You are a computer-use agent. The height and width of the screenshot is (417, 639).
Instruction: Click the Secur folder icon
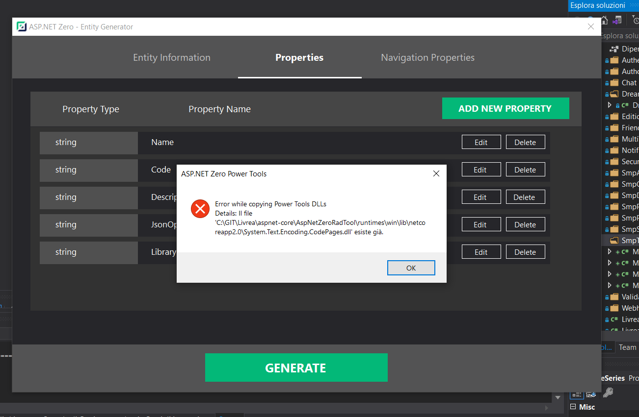tap(614, 162)
